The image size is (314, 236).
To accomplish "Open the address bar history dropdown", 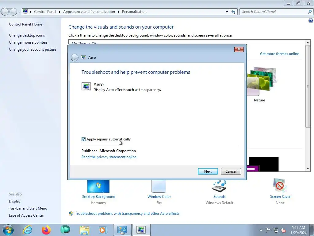I will point(227,12).
